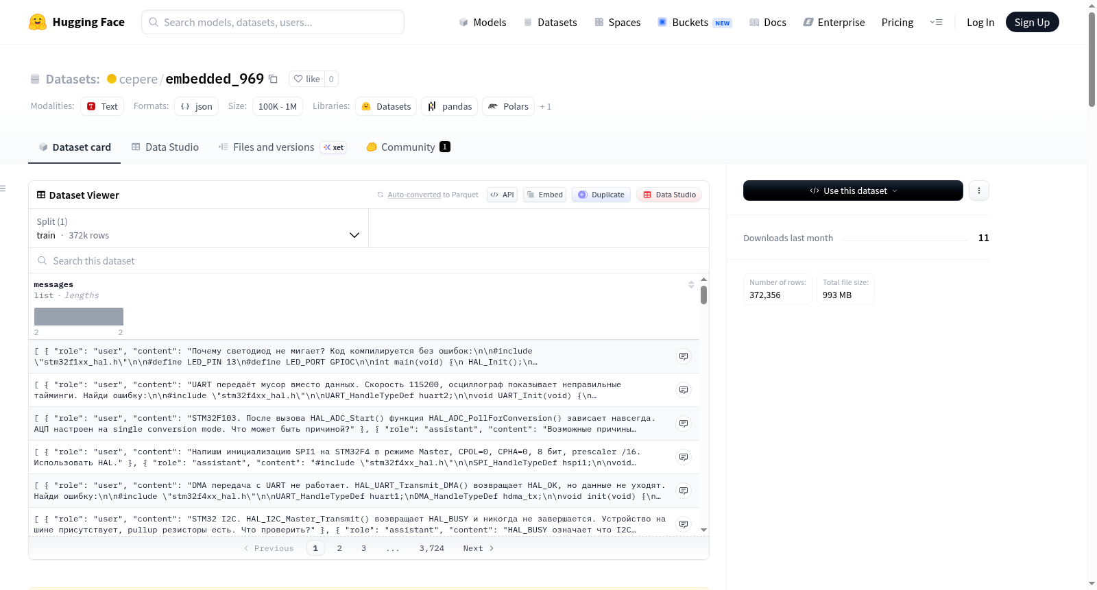1097x590 pixels.
Task: Click the Downloads last month count 11
Action: [x=984, y=238]
